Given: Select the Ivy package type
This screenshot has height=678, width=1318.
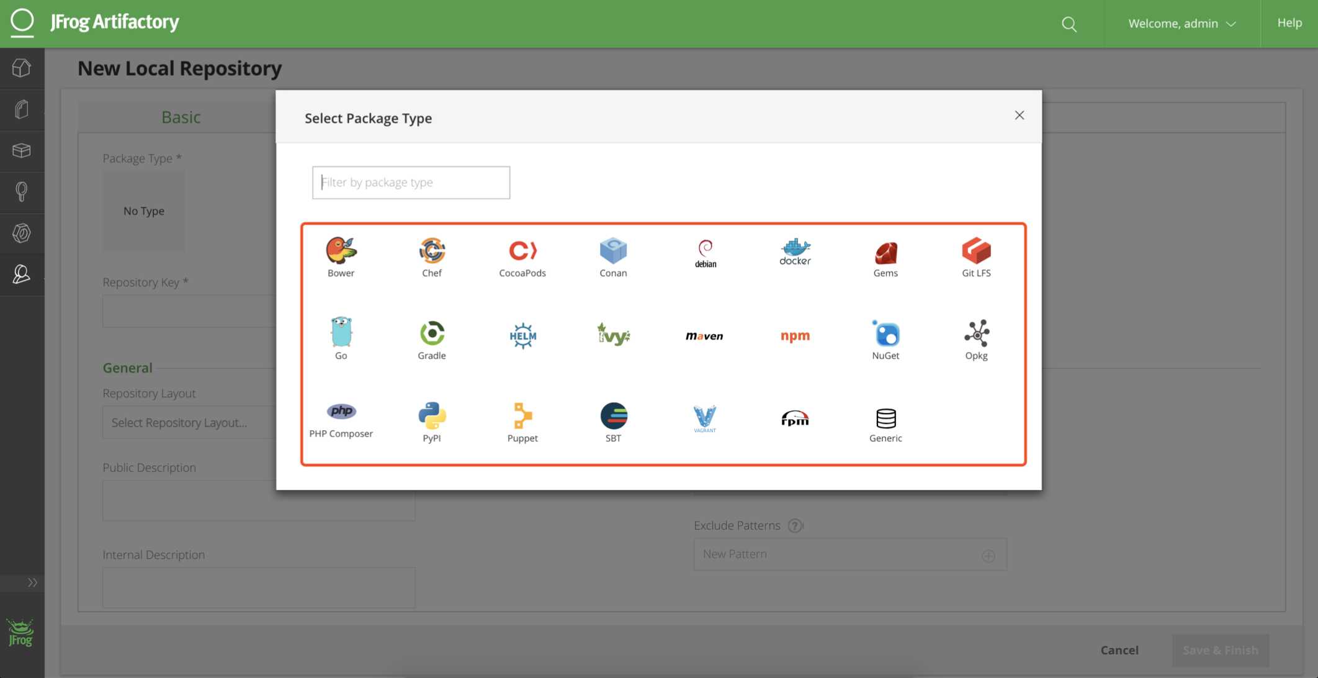Looking at the screenshot, I should (613, 334).
